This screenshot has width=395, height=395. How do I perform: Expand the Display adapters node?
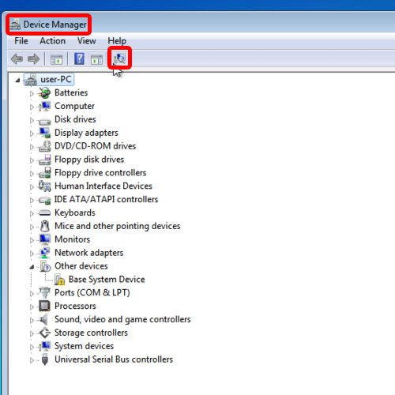click(32, 134)
